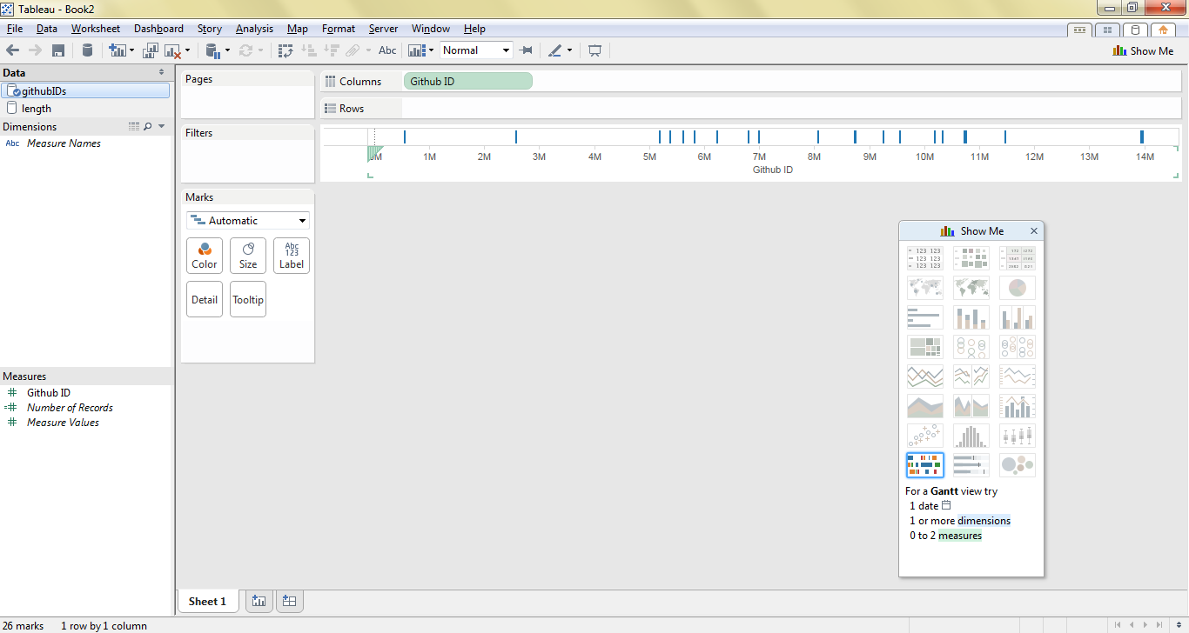Expand the New worksheet dropdown arrow

click(131, 50)
